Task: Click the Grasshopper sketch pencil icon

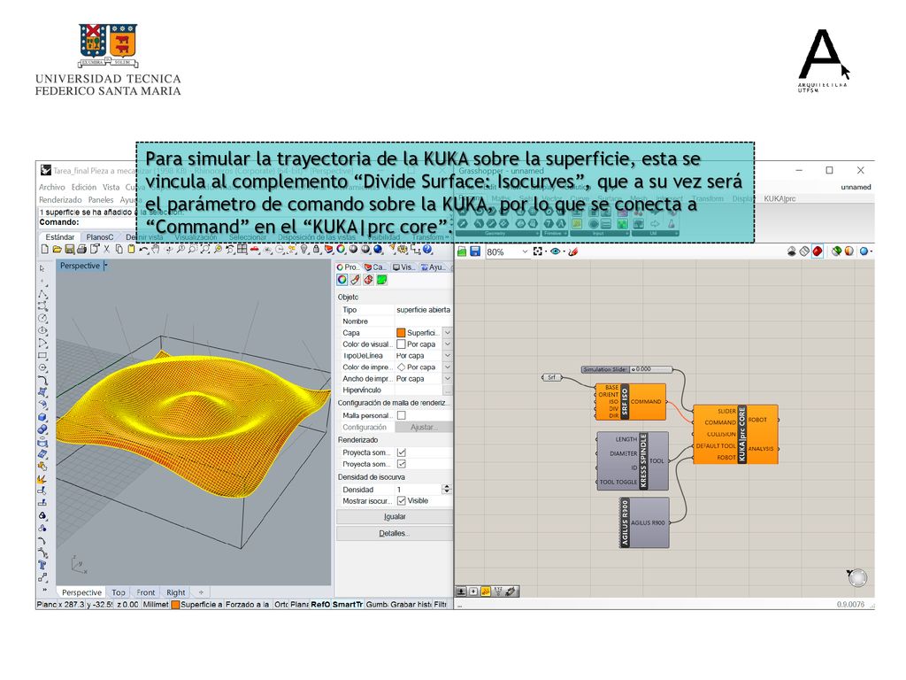Action: pos(573,251)
